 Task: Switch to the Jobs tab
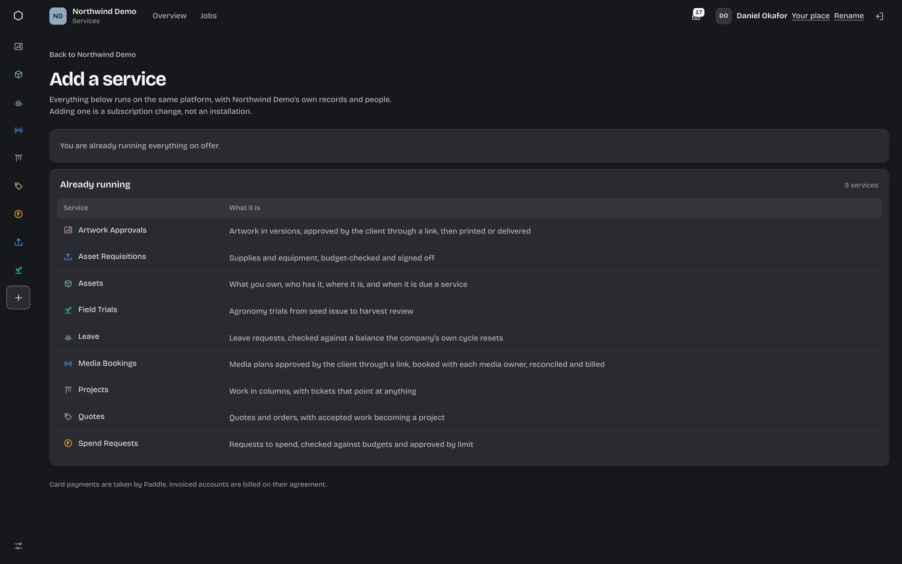pyautogui.click(x=208, y=16)
